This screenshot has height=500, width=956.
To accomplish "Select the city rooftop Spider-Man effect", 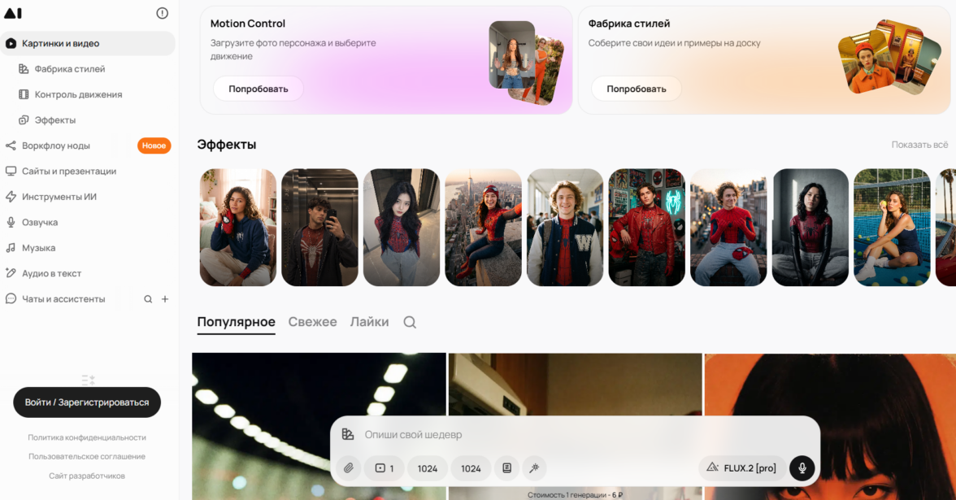I will (x=483, y=228).
